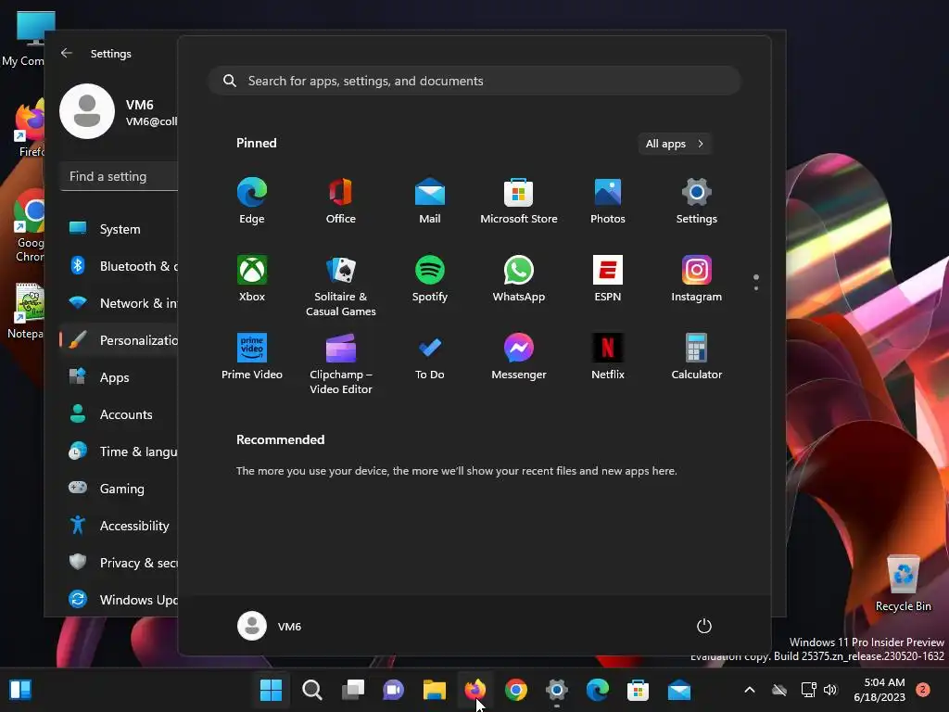Image resolution: width=949 pixels, height=712 pixels.
Task: Open Microsoft Store from taskbar
Action: (x=638, y=690)
